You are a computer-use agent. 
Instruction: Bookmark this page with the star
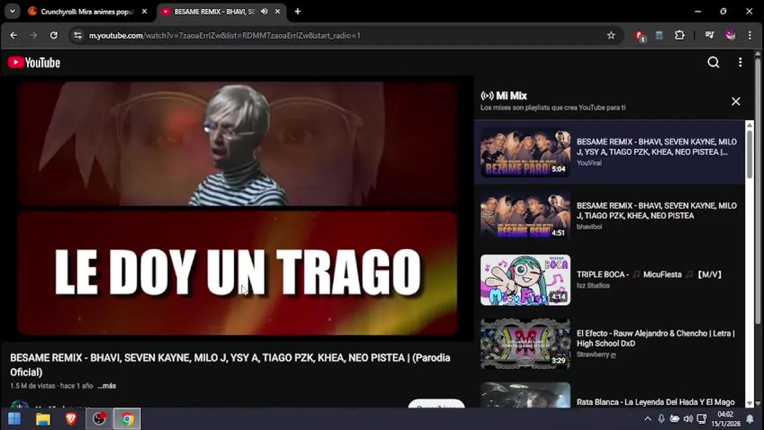pyautogui.click(x=611, y=35)
